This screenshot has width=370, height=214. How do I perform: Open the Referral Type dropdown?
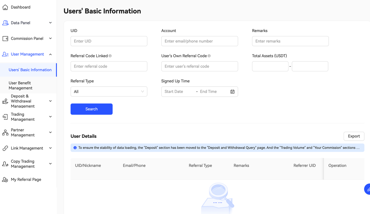pyautogui.click(x=109, y=92)
